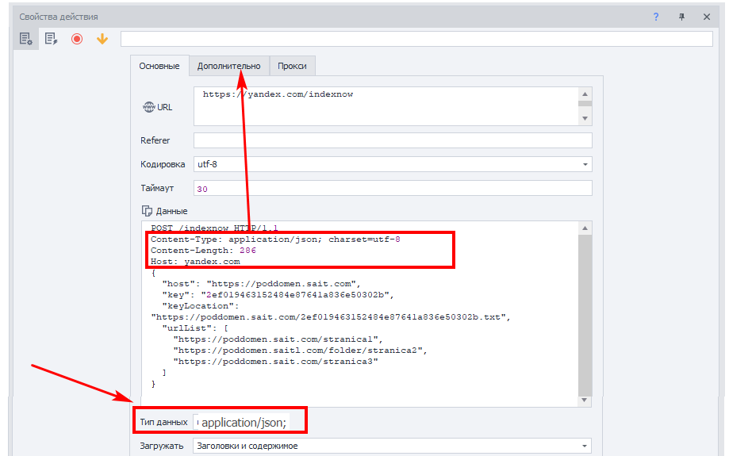This screenshot has height=456, width=729.
Task: Open the Тип данных combo box
Action: point(242,422)
